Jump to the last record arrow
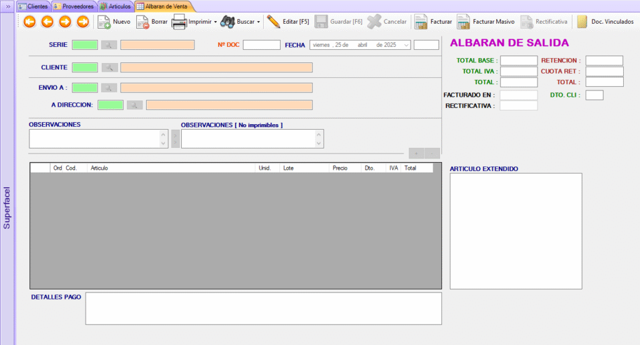The width and height of the screenshot is (640, 345). tap(83, 22)
